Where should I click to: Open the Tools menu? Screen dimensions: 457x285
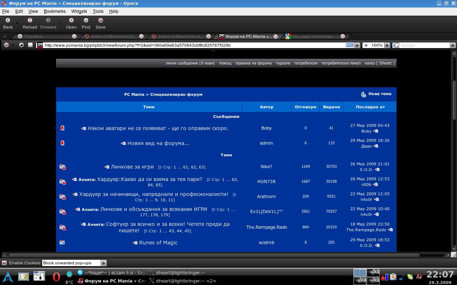(98, 11)
